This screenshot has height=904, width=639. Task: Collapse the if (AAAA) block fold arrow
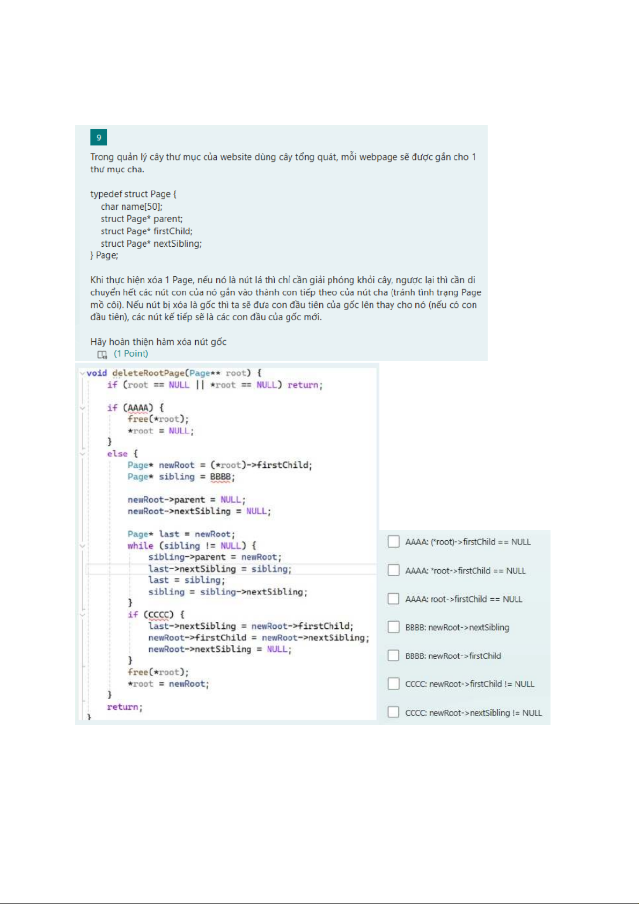(x=82, y=408)
